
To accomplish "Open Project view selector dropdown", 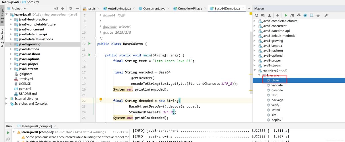I will pos(16,9).
